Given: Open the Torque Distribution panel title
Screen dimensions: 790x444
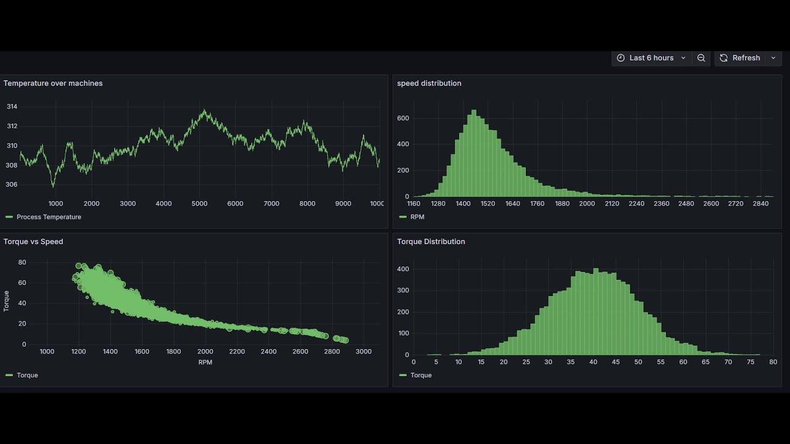Looking at the screenshot, I should click(431, 242).
